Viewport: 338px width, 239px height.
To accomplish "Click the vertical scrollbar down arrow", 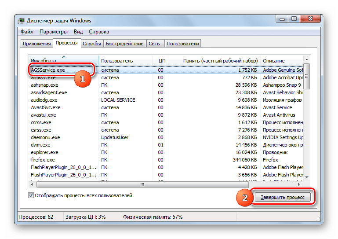I will (x=307, y=177).
